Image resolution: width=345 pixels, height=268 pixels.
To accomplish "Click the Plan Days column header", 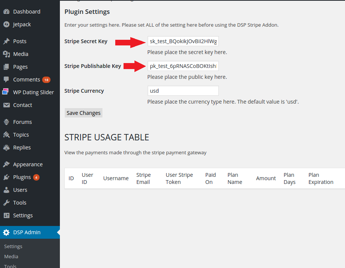I will pos(290,178).
